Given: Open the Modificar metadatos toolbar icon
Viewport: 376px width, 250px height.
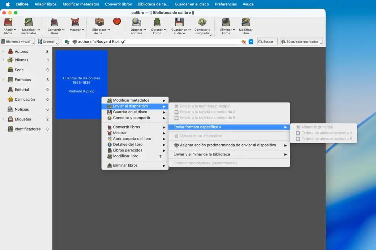Looking at the screenshot, I should 29,22.
